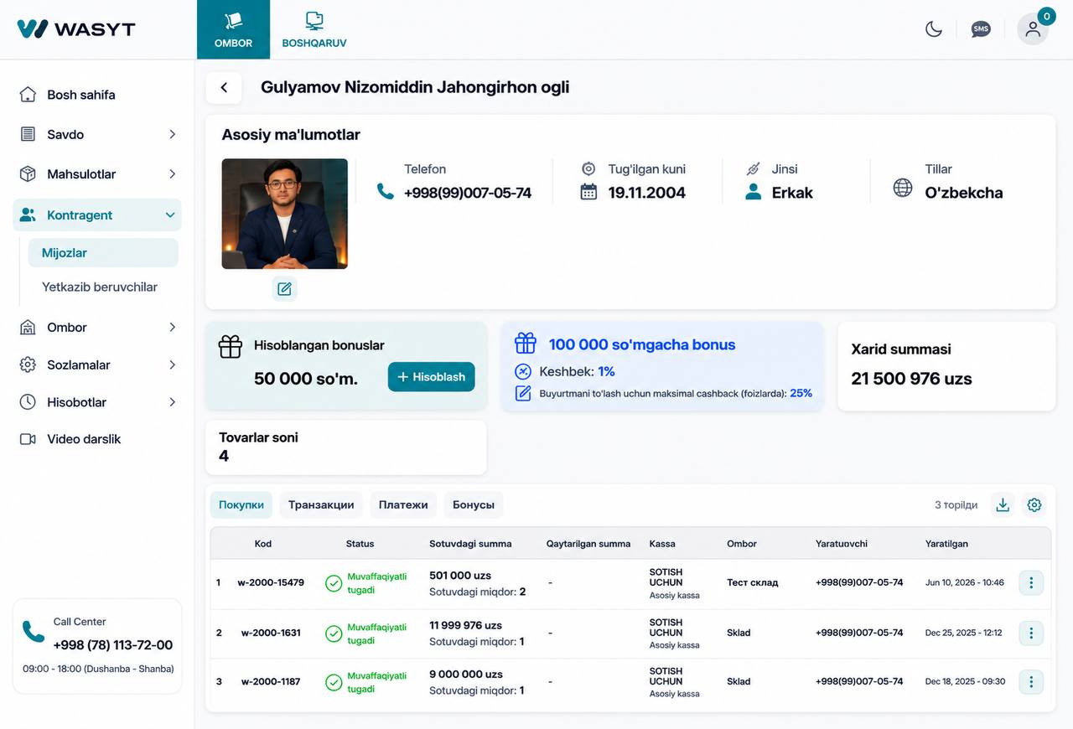Viewport: 1073px width, 729px height.
Task: Open the SMS messages icon
Action: click(x=981, y=29)
